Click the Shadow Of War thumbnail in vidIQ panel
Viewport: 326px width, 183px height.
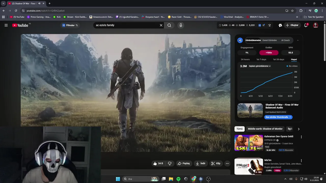tap(250, 111)
